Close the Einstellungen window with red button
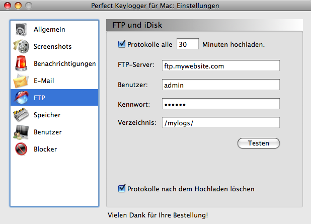The width and height of the screenshot is (311, 224). (x=8, y=6)
